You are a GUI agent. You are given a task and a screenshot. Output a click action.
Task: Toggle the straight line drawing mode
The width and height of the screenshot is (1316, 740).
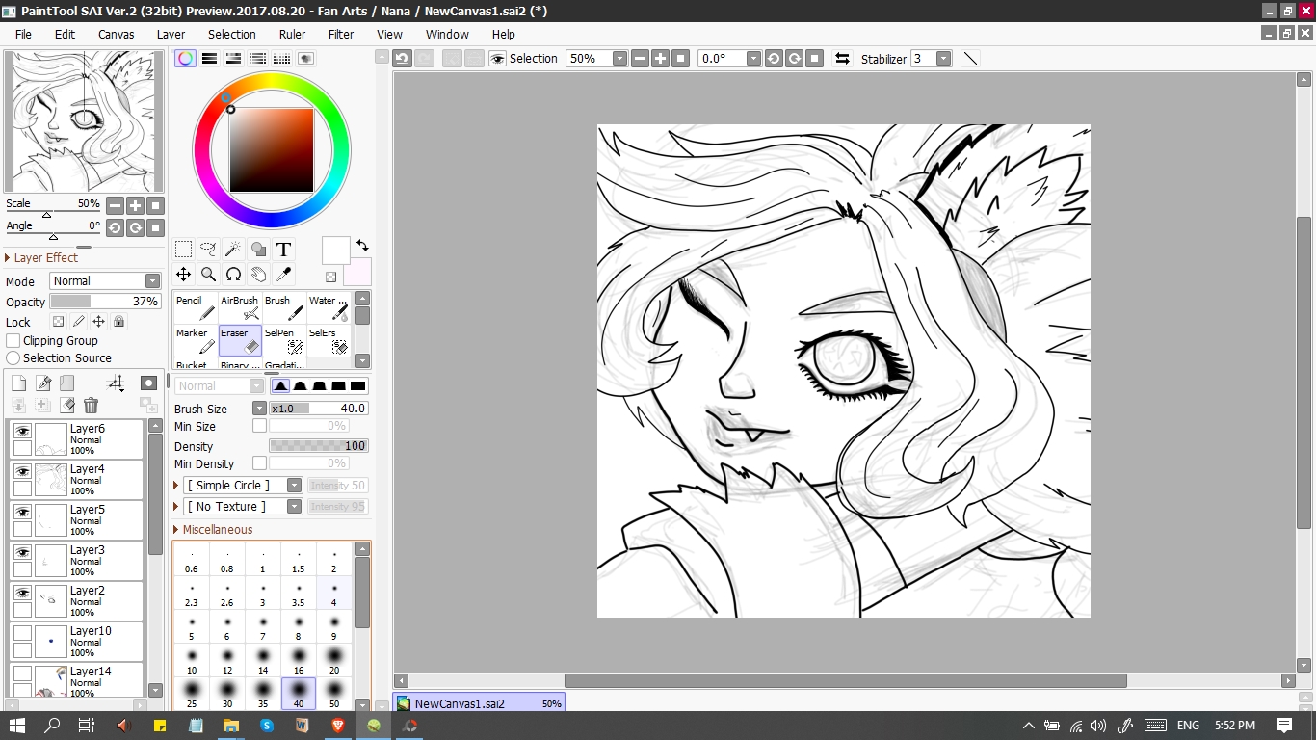[970, 58]
